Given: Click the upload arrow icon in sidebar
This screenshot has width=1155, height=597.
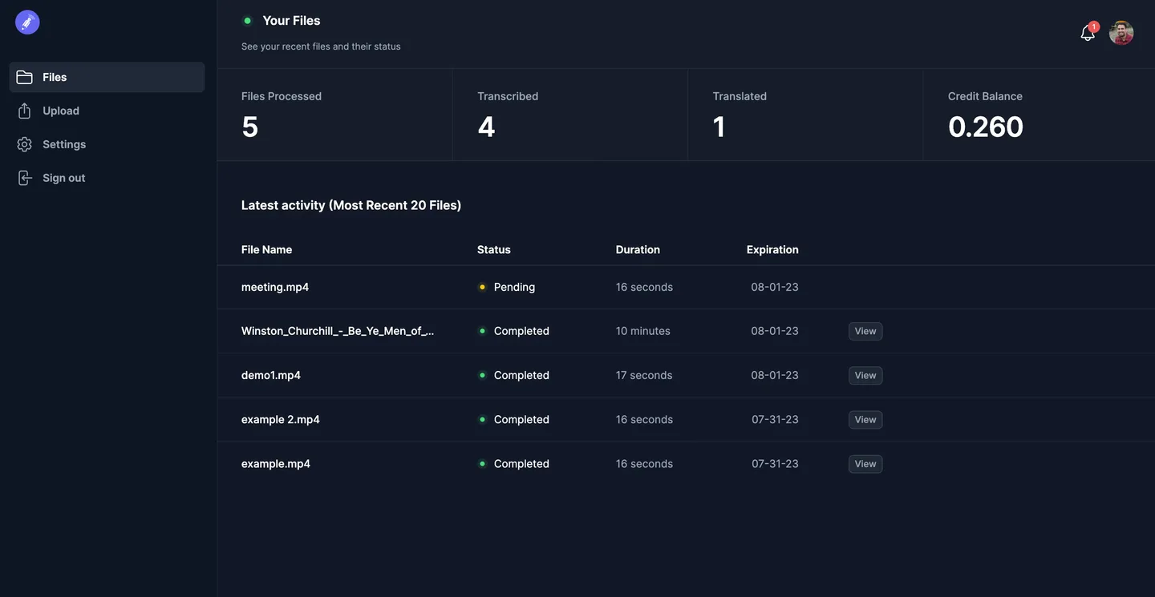Looking at the screenshot, I should tap(25, 111).
